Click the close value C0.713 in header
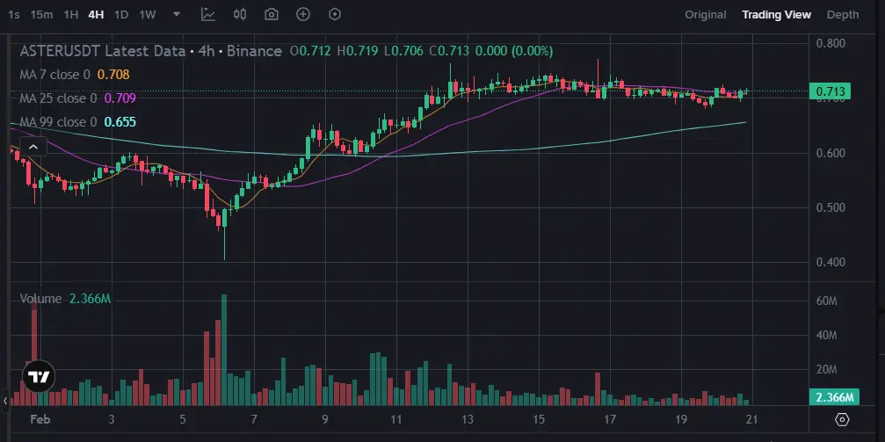Viewport: 885px width, 442px height. [449, 51]
